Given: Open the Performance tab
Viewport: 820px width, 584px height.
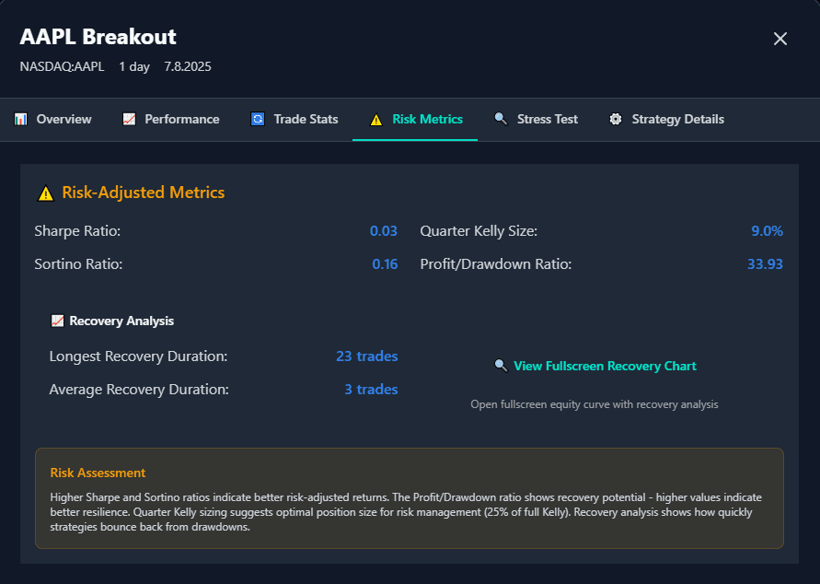Looking at the screenshot, I should (171, 120).
